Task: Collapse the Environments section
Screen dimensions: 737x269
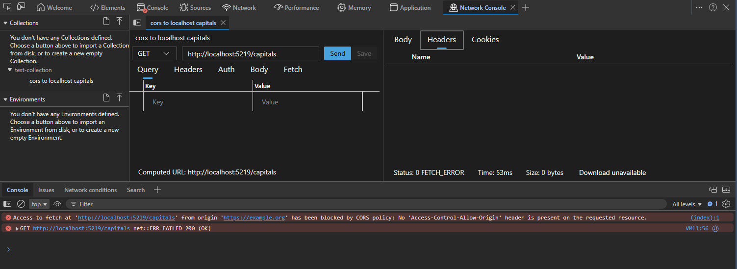Action: [5, 99]
